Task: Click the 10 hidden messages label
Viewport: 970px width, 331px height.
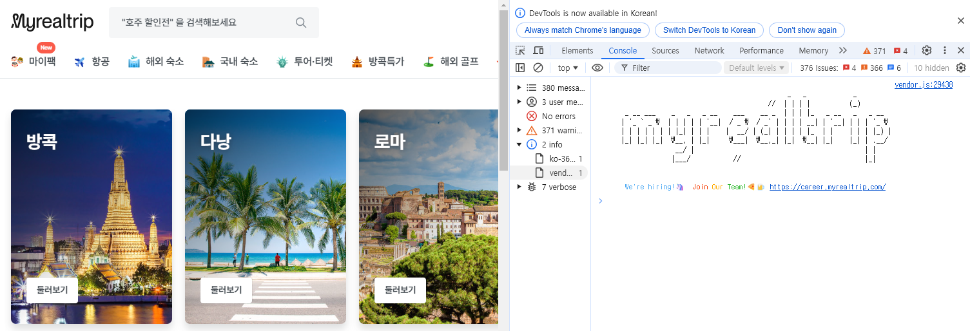Action: 931,68
